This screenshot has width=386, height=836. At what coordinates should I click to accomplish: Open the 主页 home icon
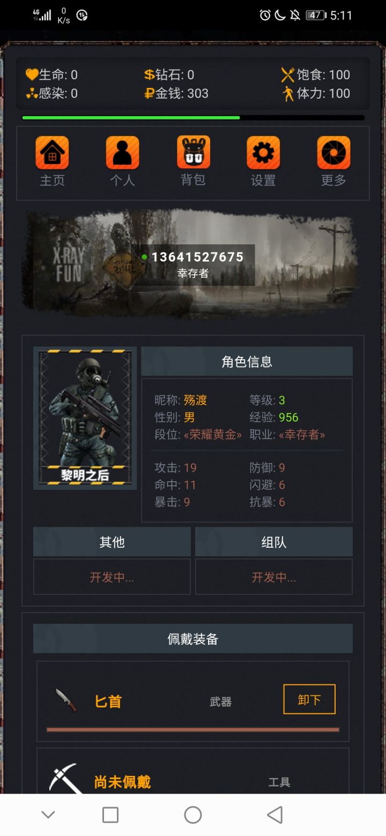[x=52, y=153]
